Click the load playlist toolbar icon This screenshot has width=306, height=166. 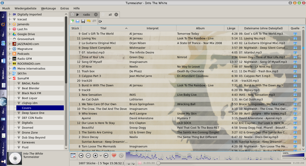(78, 21)
